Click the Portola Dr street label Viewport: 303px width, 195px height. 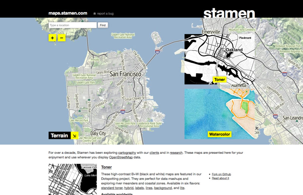101,104
